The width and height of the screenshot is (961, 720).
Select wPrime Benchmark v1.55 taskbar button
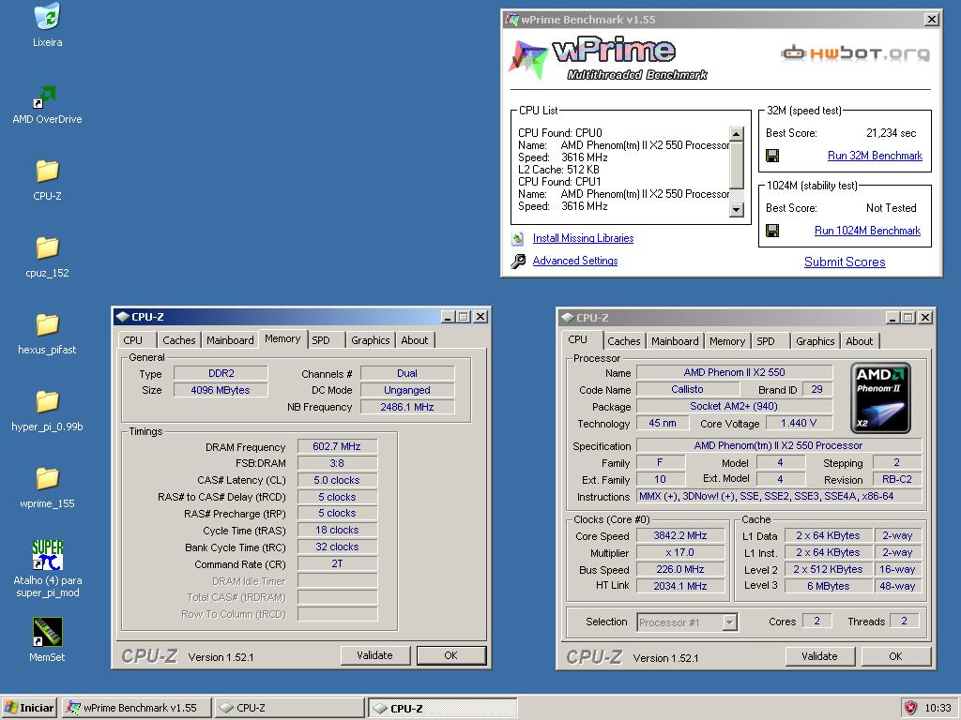(x=138, y=708)
